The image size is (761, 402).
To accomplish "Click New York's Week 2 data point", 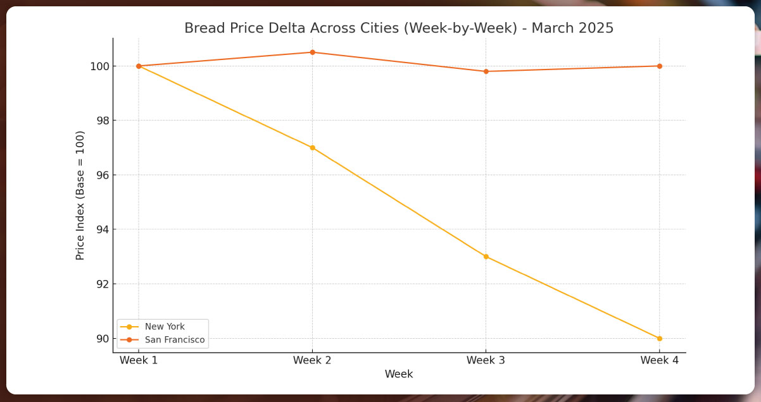I will coord(312,147).
